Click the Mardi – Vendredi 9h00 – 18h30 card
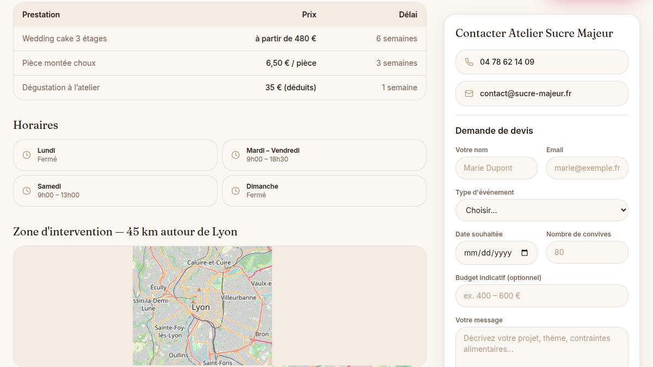This screenshot has height=367, width=653. click(x=324, y=155)
